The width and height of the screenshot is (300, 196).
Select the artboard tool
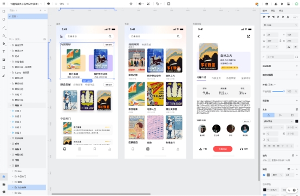click(4, 68)
